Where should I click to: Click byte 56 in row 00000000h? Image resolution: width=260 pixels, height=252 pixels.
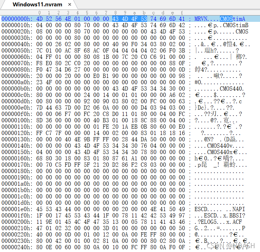(x=58, y=19)
